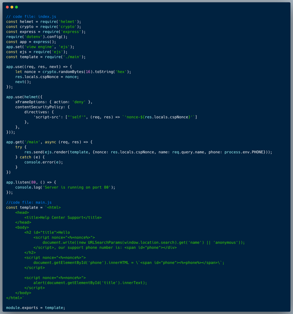Minimize the window using the yellow button
The height and width of the screenshot is (314, 293).
12,7
